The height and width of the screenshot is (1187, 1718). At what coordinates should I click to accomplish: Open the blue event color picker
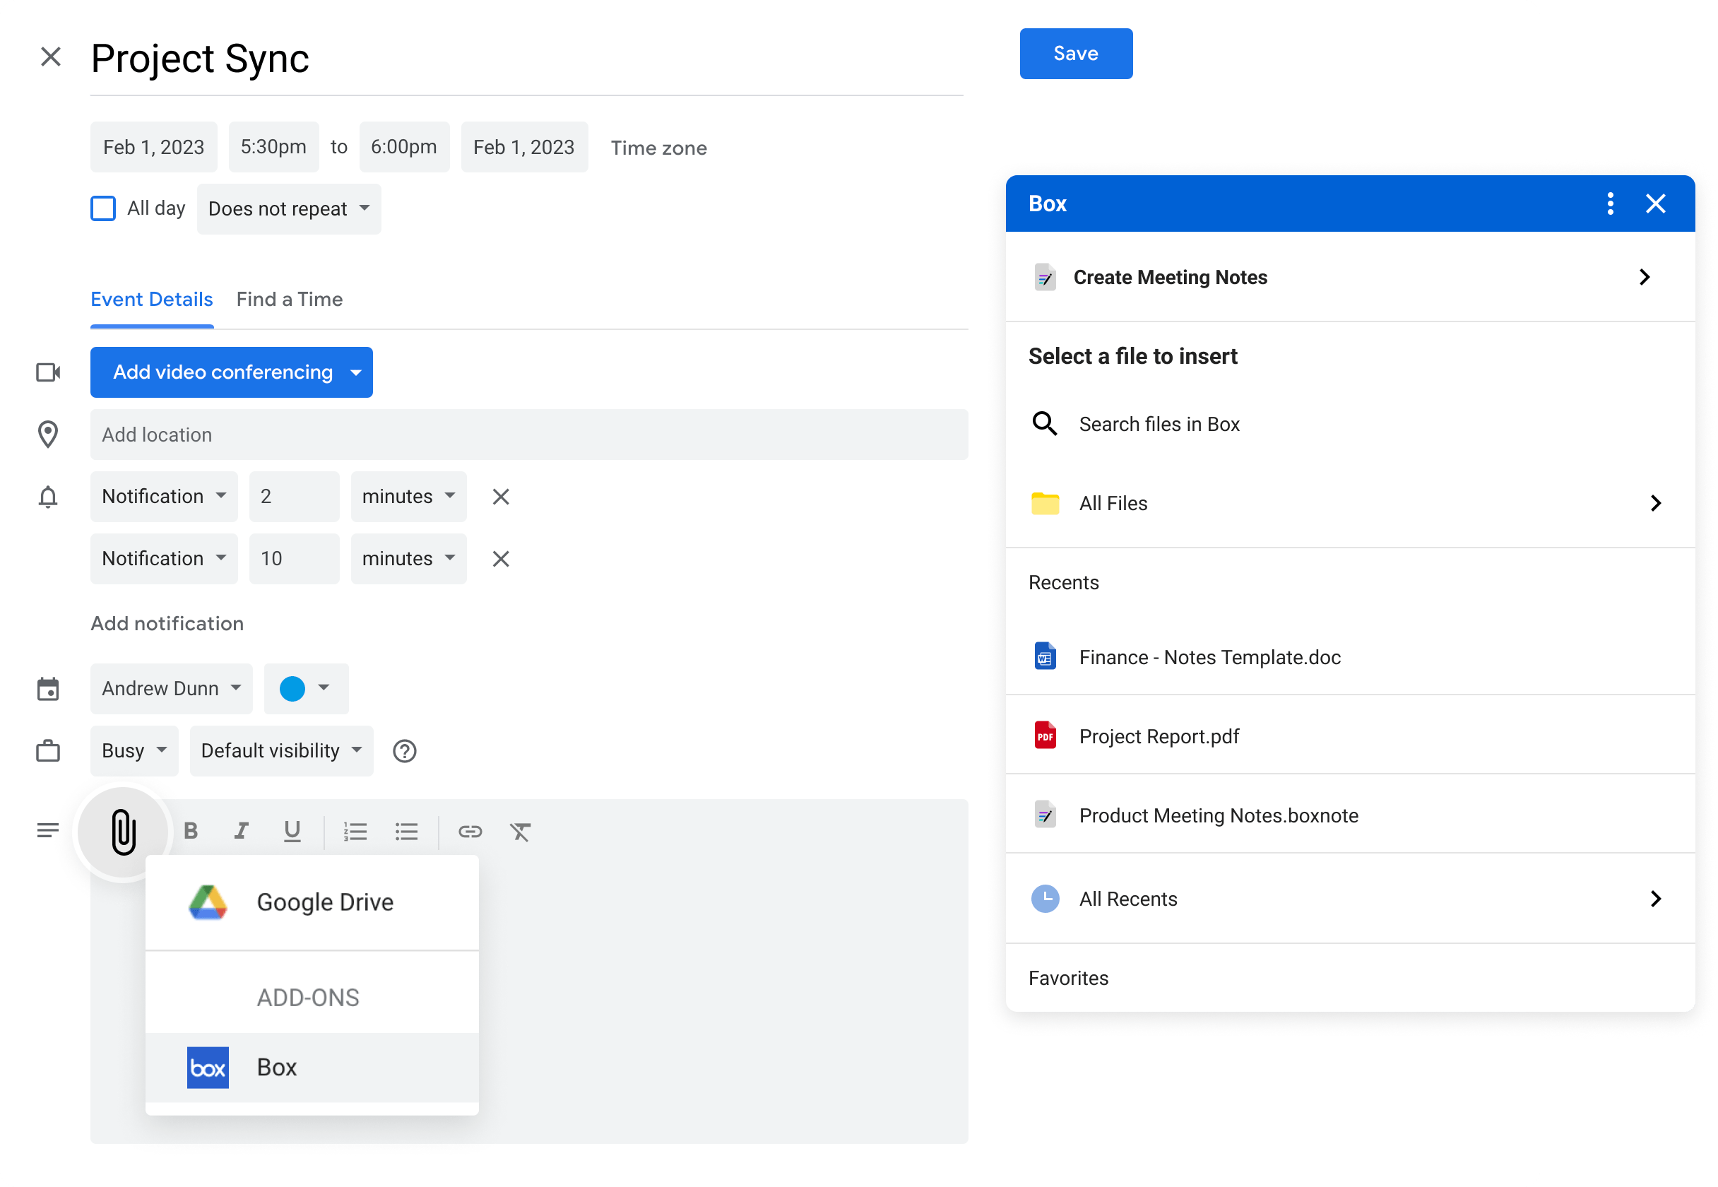(x=306, y=689)
